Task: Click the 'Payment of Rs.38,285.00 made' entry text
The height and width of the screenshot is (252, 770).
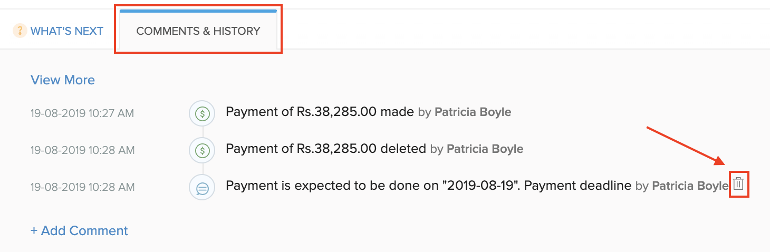Action: [x=320, y=112]
